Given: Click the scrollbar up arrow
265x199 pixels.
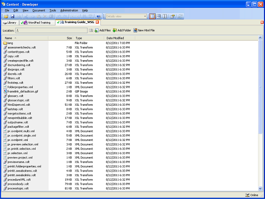Looking at the screenshot, I should pyautogui.click(x=260, y=38).
